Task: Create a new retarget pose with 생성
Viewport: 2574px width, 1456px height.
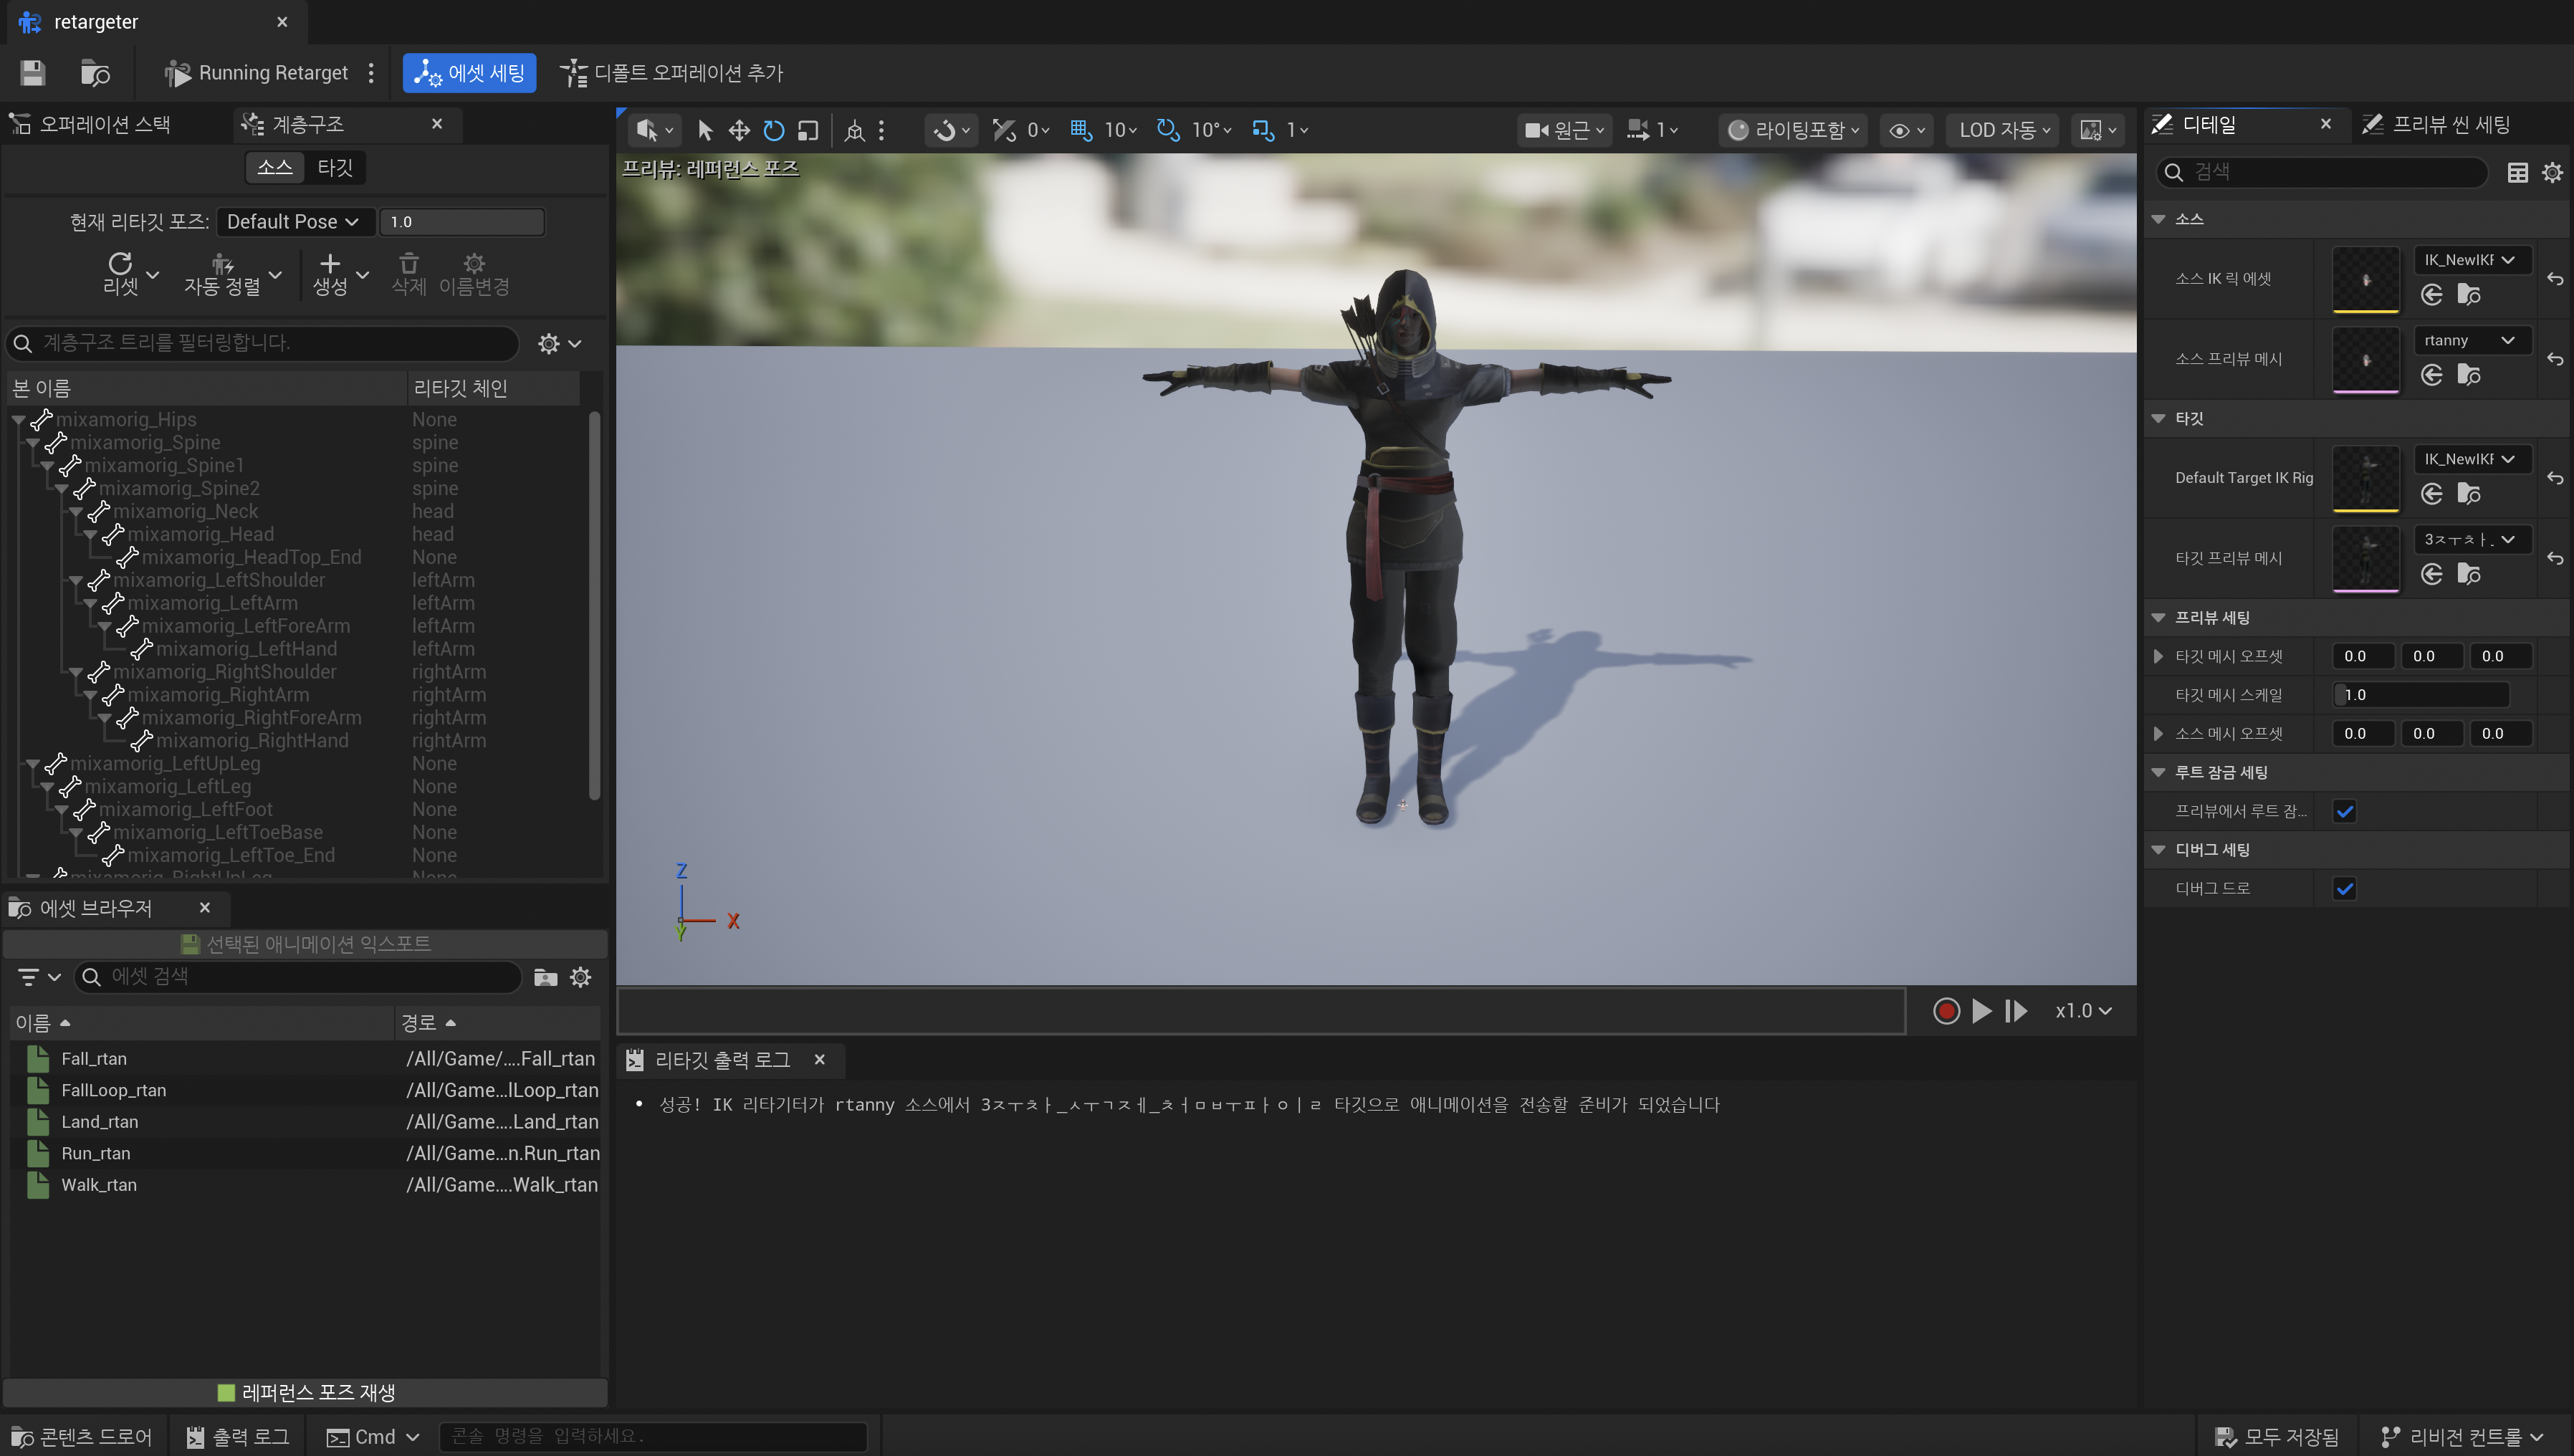Action: [x=330, y=274]
